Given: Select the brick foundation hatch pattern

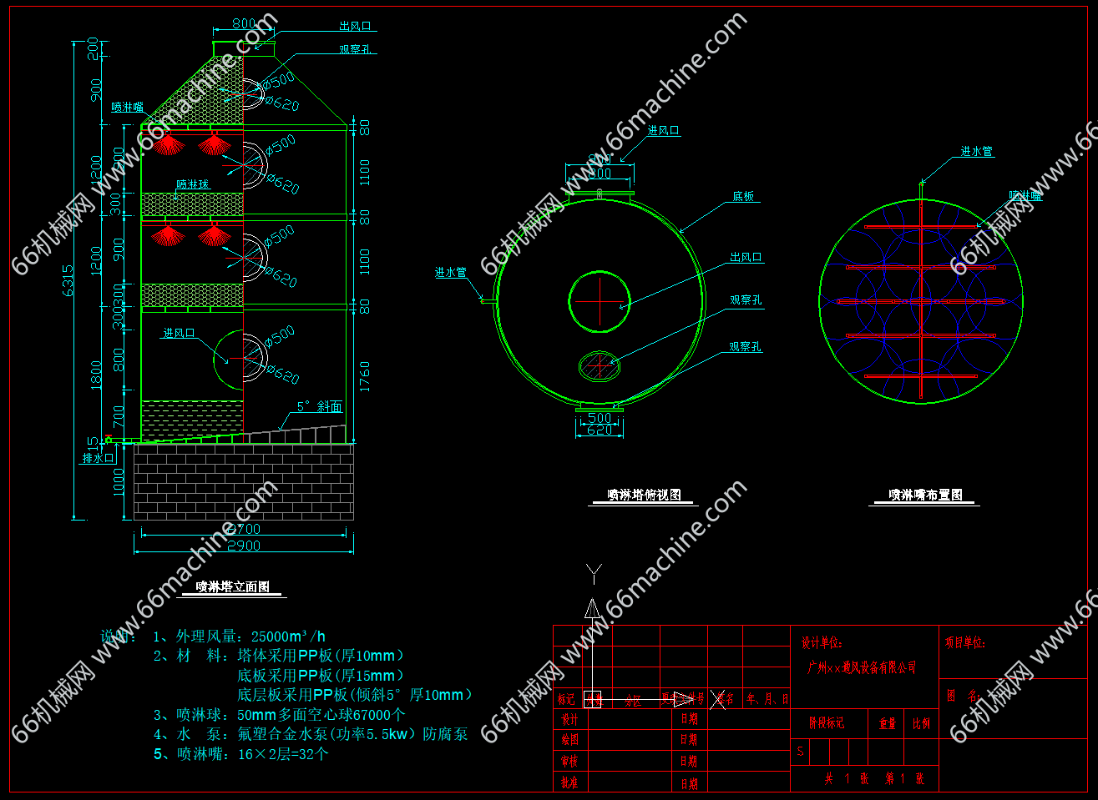Looking at the screenshot, I should pyautogui.click(x=243, y=482).
